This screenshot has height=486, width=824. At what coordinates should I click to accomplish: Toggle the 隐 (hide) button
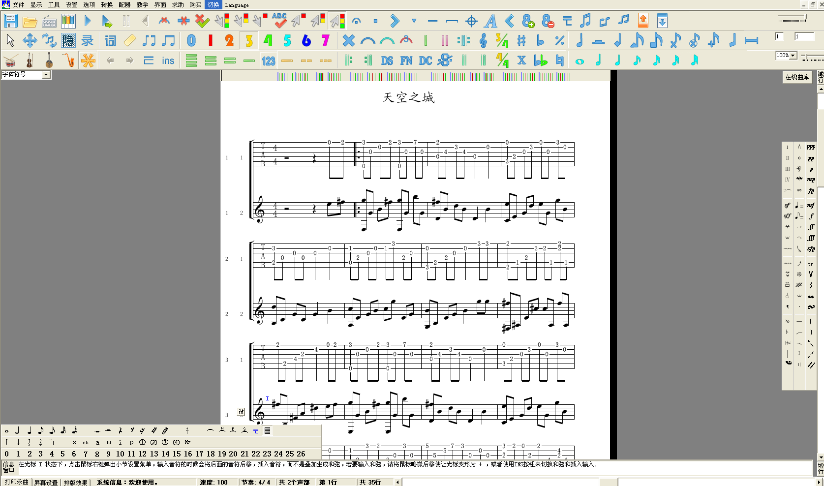[x=68, y=40]
